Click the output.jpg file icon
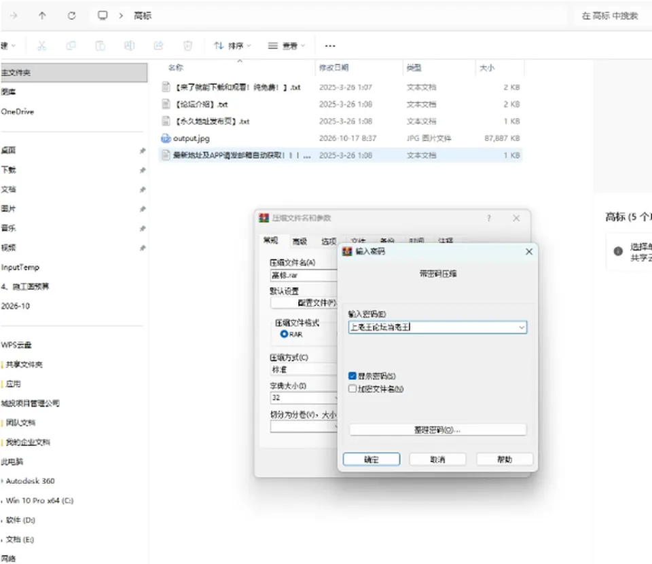 166,138
